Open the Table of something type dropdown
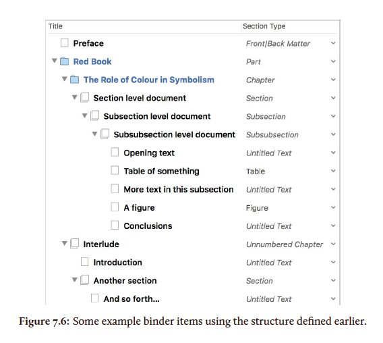 [333, 171]
